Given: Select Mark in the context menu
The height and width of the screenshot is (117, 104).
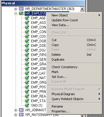Looking at the screenshot, I should pos(74,72).
